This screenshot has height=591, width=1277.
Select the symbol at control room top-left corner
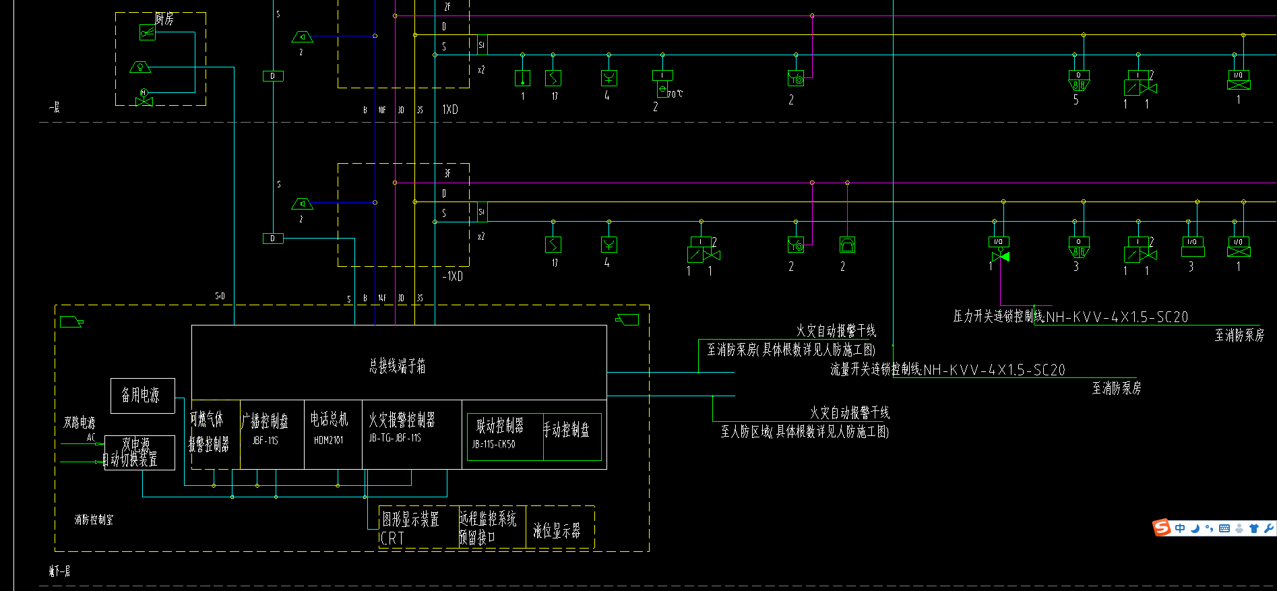coord(71,322)
